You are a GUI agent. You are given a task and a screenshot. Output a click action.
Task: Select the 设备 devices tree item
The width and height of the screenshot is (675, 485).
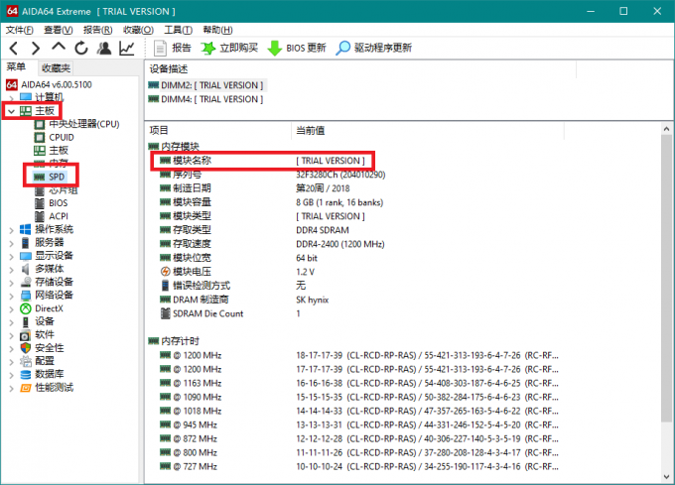pyautogui.click(x=38, y=321)
